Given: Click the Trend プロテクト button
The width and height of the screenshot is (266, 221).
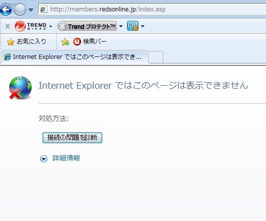Looking at the screenshot, I should pos(87,26).
